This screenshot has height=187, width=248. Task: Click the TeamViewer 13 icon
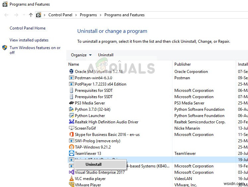pos(72,153)
